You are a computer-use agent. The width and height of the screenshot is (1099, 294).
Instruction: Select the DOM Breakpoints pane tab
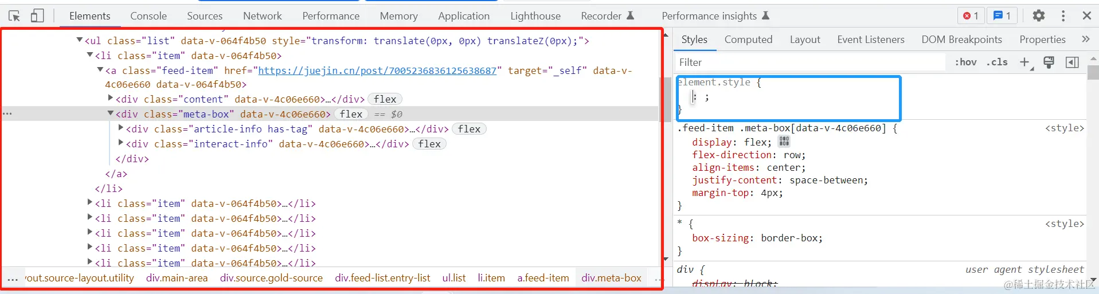click(x=961, y=40)
